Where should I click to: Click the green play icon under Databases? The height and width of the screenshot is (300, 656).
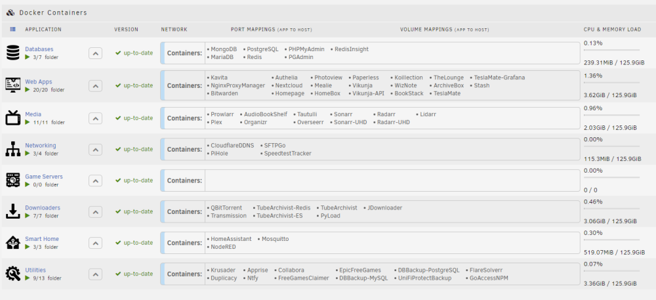click(28, 57)
